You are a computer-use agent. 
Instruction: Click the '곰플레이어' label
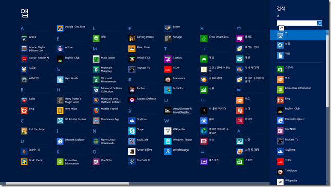215,78
